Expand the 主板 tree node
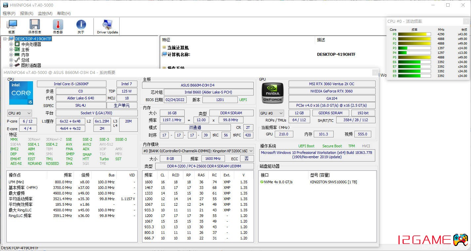The width and height of the screenshot is (471, 251). pos(11,50)
